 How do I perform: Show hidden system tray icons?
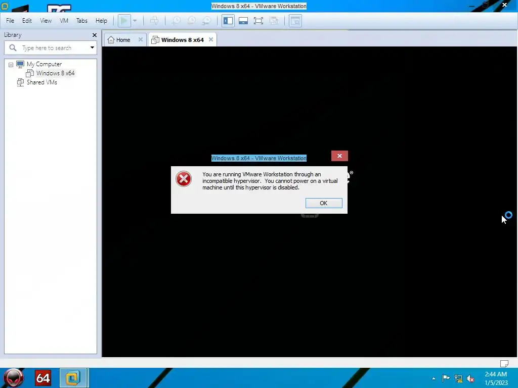tap(434, 378)
